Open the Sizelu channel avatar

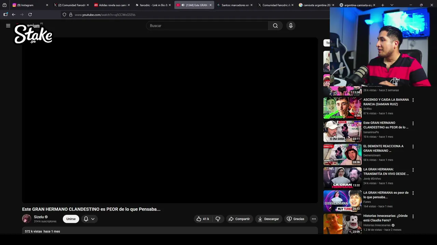[27, 219]
